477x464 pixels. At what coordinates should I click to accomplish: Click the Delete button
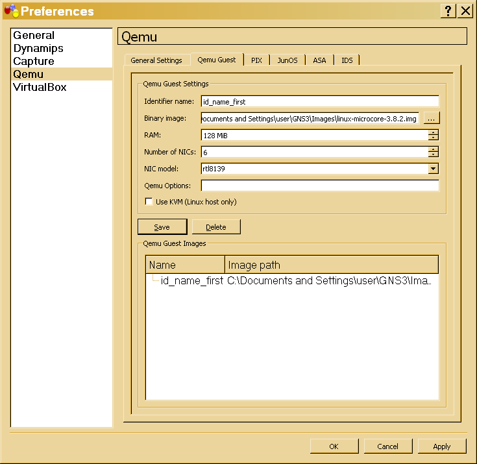pos(216,227)
